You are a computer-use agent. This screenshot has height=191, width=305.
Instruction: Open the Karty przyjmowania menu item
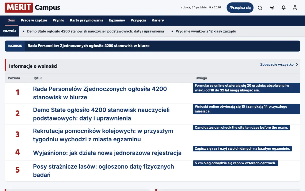tap(86, 20)
